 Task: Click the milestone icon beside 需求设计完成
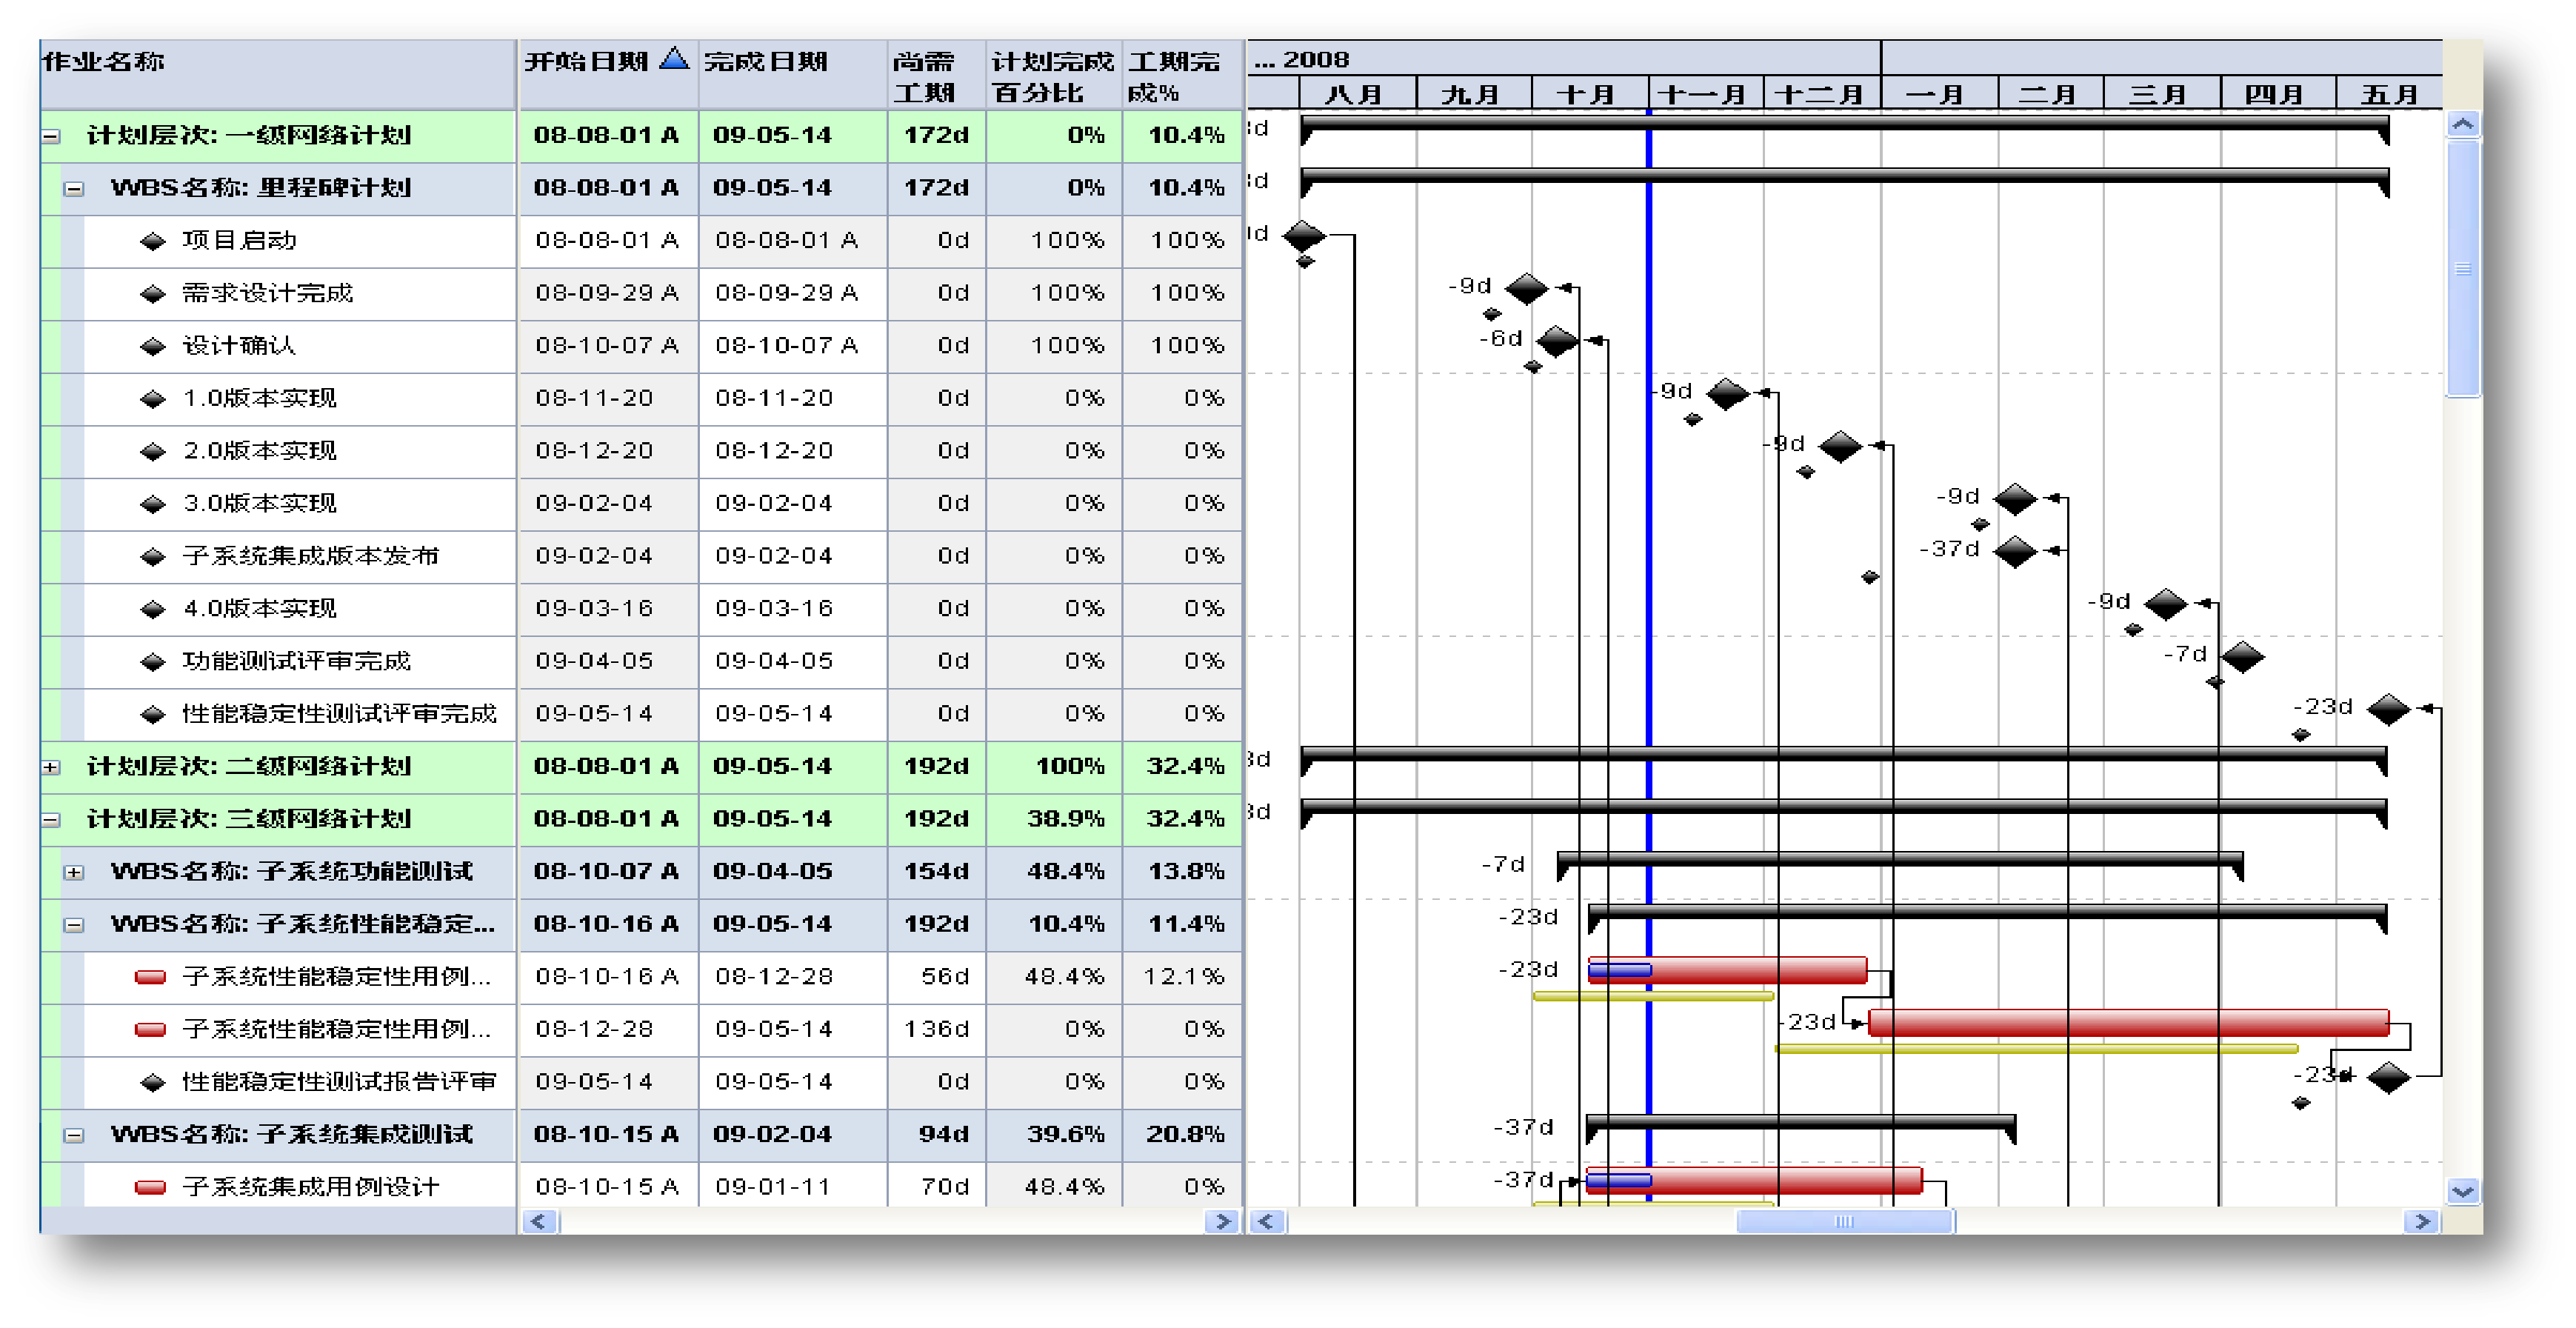(x=152, y=294)
